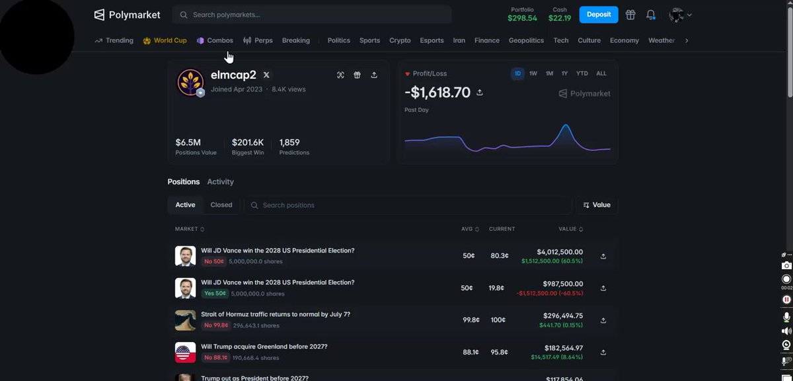
Task: Open the account avatar dropdown
Action: point(680,15)
